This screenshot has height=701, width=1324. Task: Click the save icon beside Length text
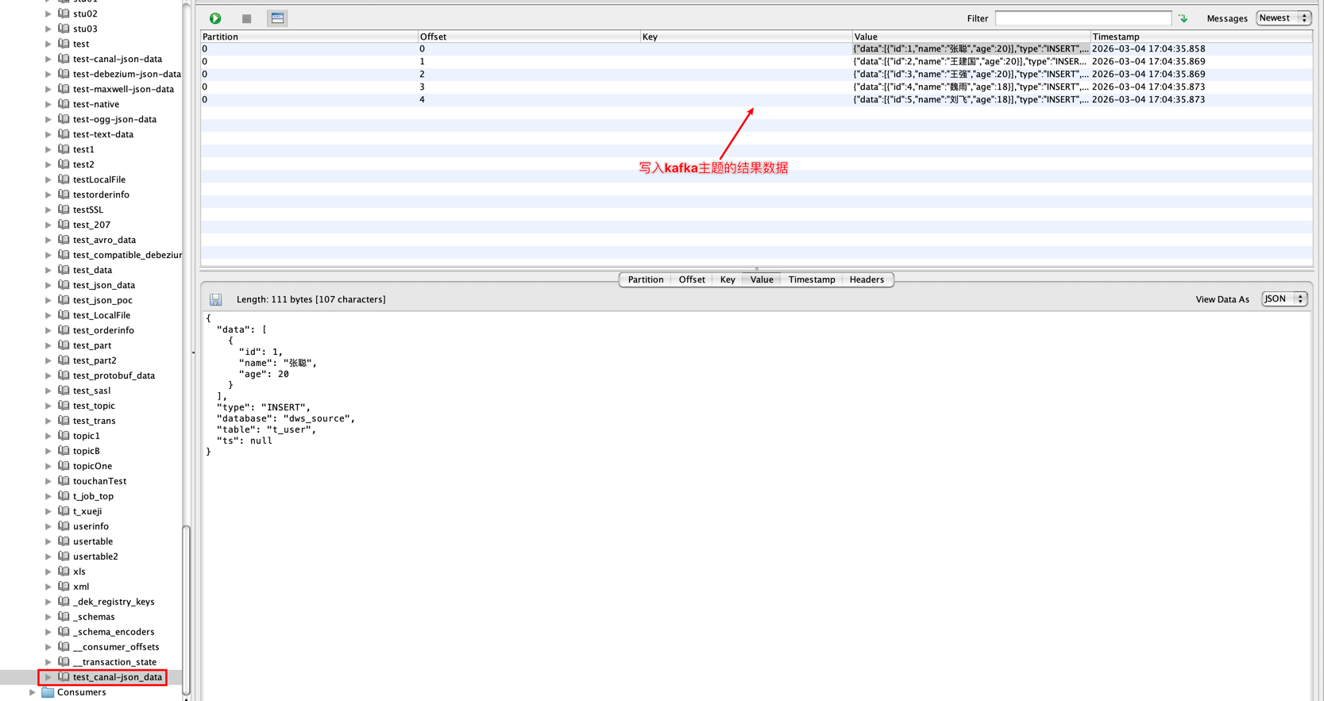click(x=216, y=300)
